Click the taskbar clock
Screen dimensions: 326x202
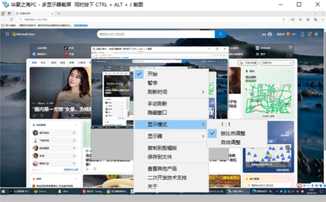click(x=312, y=191)
